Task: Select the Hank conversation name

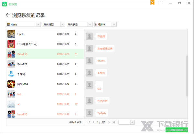Action: (21, 34)
